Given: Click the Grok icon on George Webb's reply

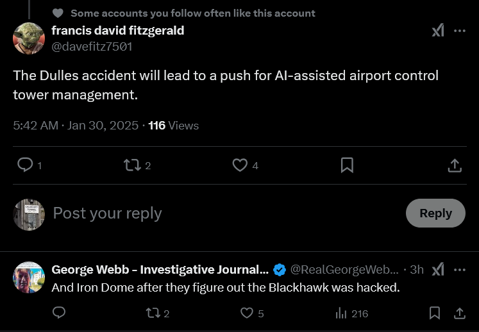Looking at the screenshot, I should point(438,270).
